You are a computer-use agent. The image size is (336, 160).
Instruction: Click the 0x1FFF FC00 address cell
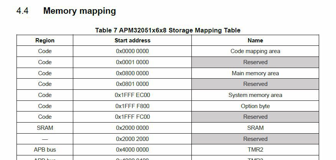(x=132, y=117)
